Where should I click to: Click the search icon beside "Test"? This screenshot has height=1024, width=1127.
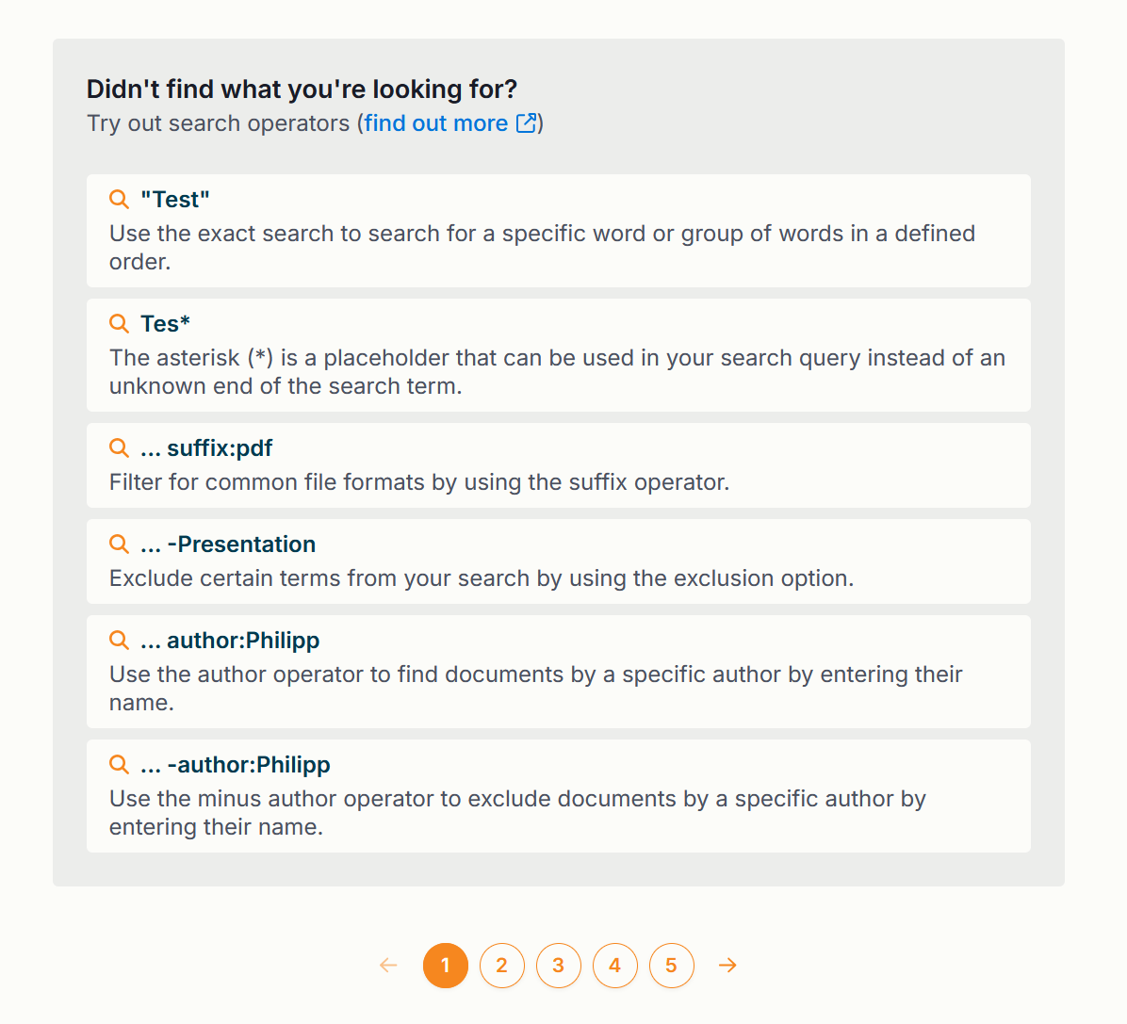[x=120, y=199]
